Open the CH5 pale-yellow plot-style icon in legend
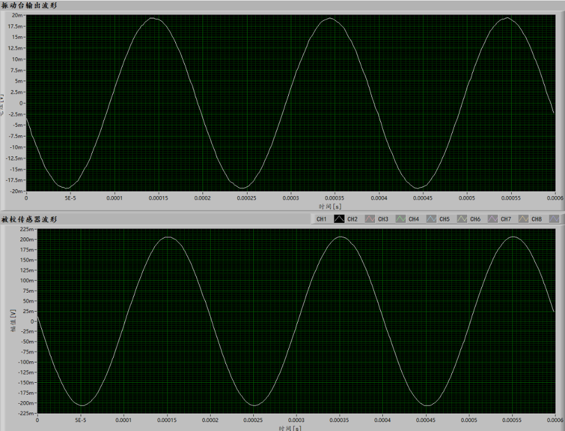Screen dimensions: 565x431 462,219
